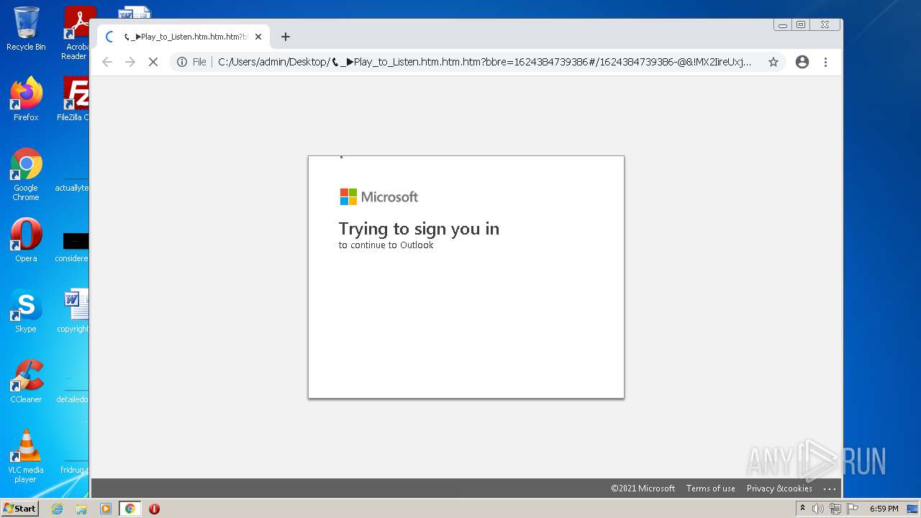Viewport: 921px width, 518px height.
Task: Open the Privacy & cookies link
Action: [x=779, y=489]
